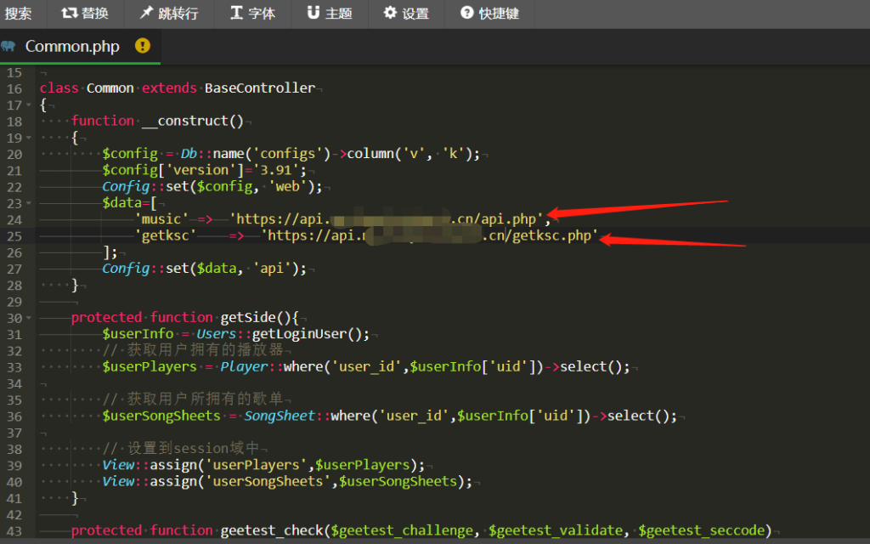Click the getksc.php URL string
The height and width of the screenshot is (544, 870).
click(429, 235)
